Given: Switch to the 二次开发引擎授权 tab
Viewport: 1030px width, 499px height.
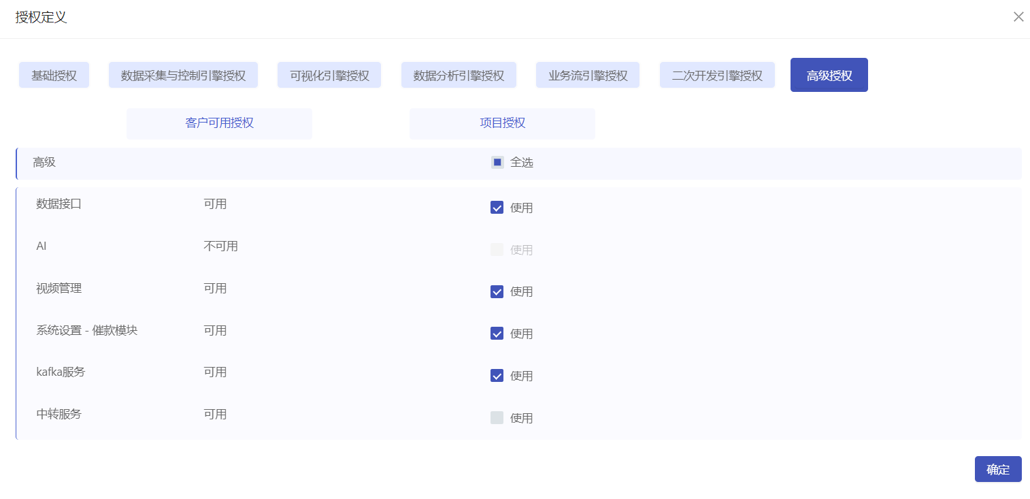Looking at the screenshot, I should pos(717,76).
